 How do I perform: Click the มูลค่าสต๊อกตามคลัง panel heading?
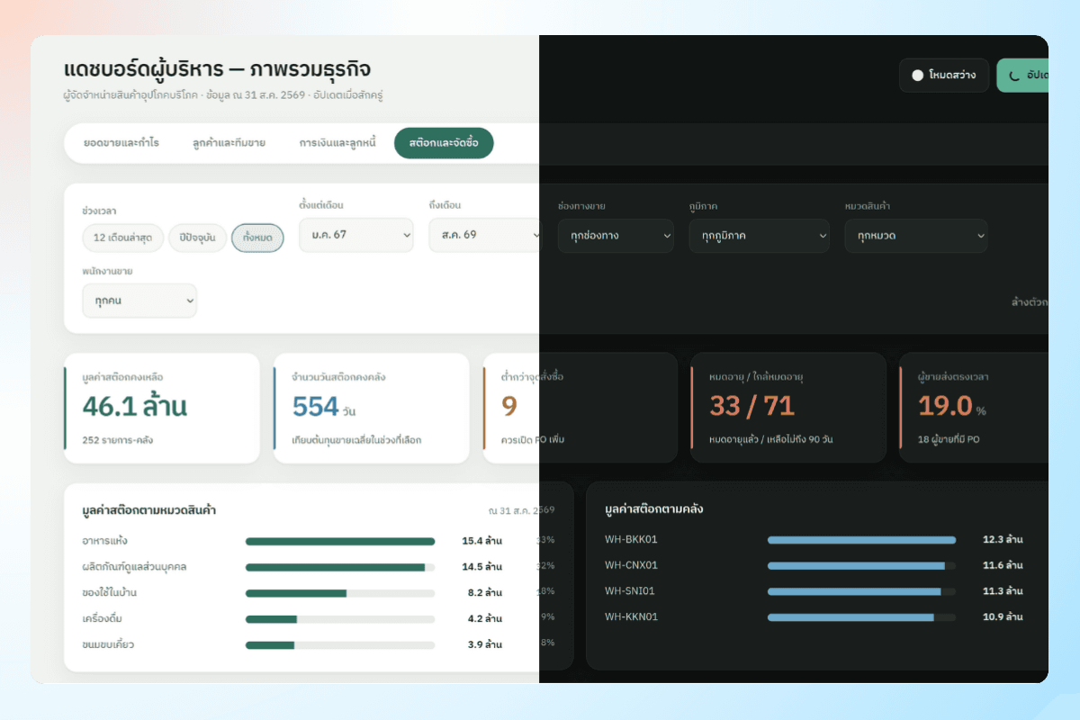pyautogui.click(x=654, y=509)
